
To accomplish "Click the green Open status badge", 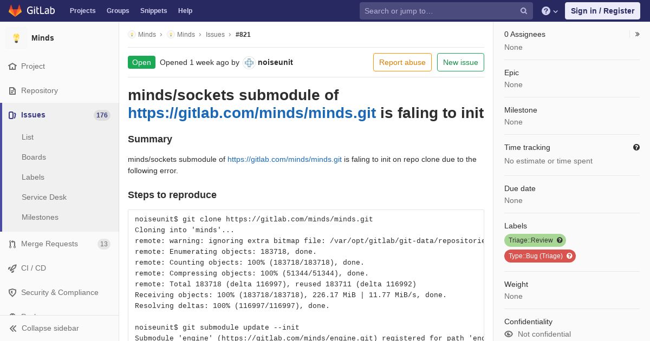I will click(x=141, y=62).
